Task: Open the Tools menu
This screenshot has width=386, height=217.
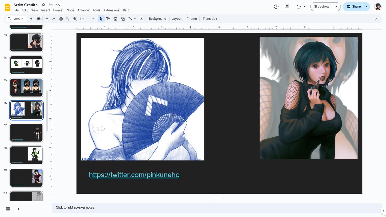Action: (96, 10)
